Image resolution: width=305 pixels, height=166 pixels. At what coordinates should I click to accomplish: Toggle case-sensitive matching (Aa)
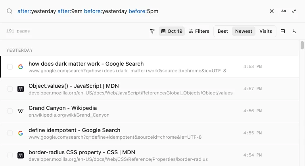click(x=284, y=11)
